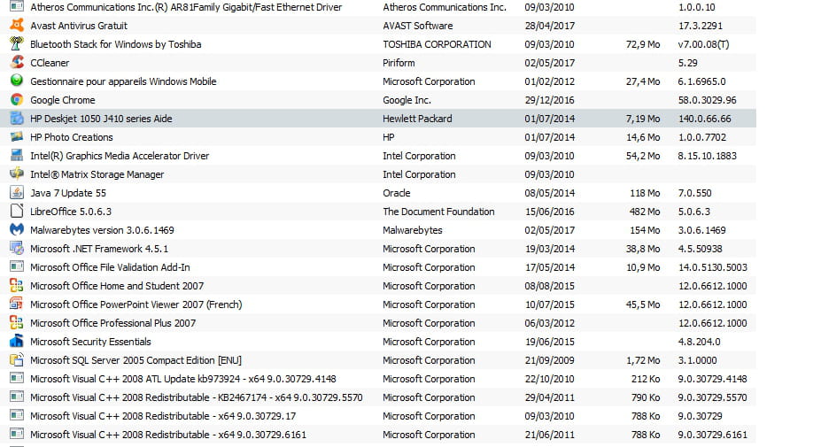
Task: Click the PowerPoint Viewer 2007 icon
Action: click(x=17, y=304)
